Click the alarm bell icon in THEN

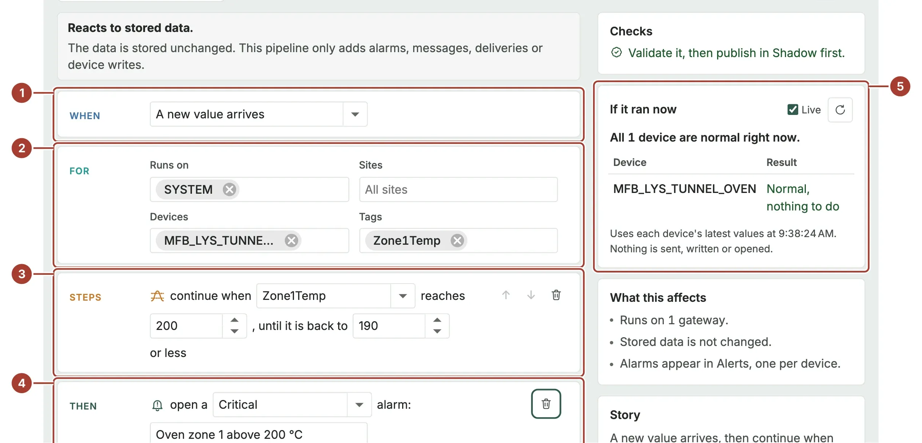pos(157,405)
